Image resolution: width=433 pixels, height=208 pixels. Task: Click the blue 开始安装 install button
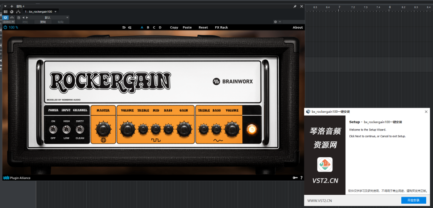pyautogui.click(x=413, y=200)
